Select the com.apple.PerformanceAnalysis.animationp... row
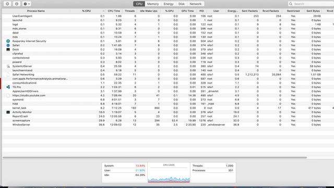Screen dimensions: 334x188 point(168,79)
